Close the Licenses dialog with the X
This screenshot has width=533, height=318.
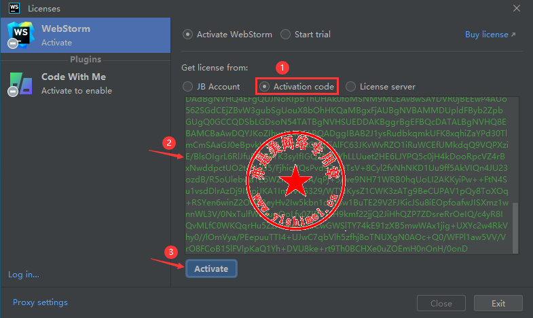click(x=516, y=8)
